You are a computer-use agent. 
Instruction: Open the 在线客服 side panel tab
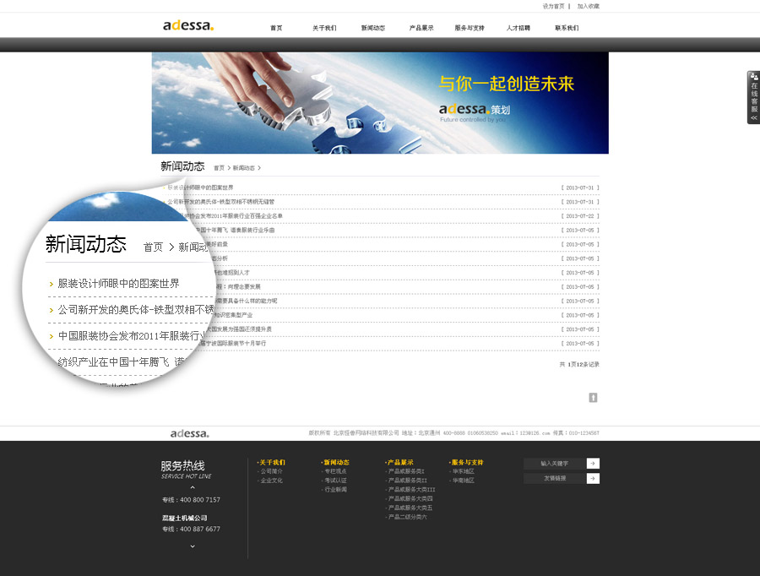pos(754,97)
